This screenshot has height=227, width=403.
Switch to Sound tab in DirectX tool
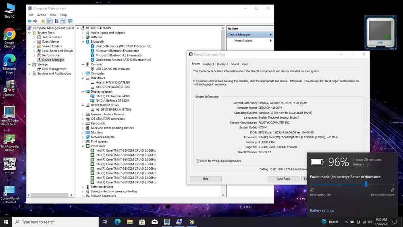coord(235,64)
